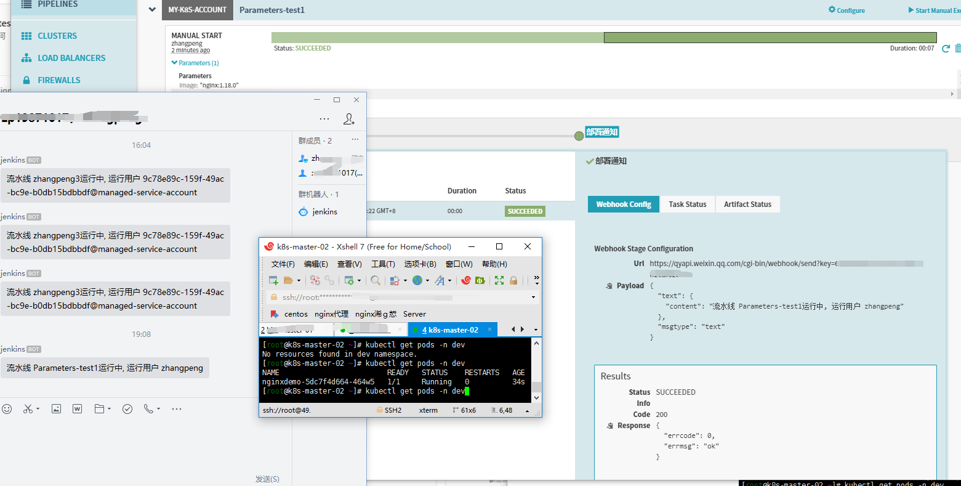Click the refresh icon next to Duration
961x486 pixels.
click(x=946, y=49)
